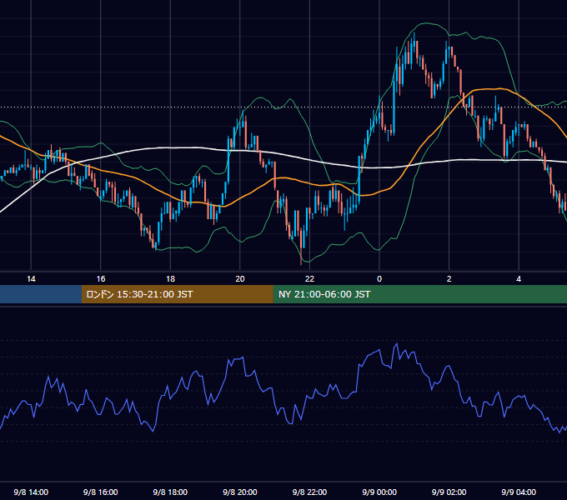The height and width of the screenshot is (500, 567).
Task: Click the 14 hour label on chart axis
Action: tap(31, 279)
